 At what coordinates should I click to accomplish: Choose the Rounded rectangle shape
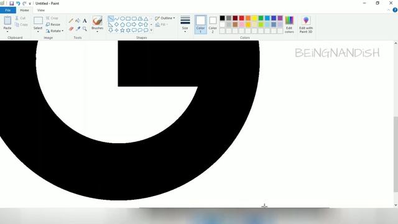pos(134,19)
